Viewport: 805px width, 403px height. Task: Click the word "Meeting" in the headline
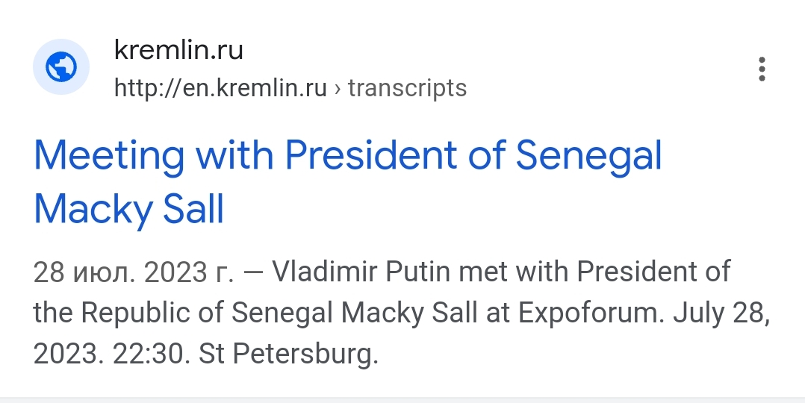pos(109,156)
